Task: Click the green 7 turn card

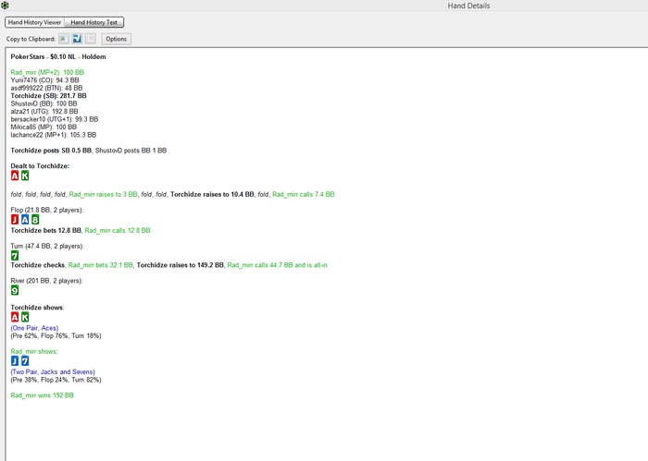Action: pyautogui.click(x=15, y=256)
